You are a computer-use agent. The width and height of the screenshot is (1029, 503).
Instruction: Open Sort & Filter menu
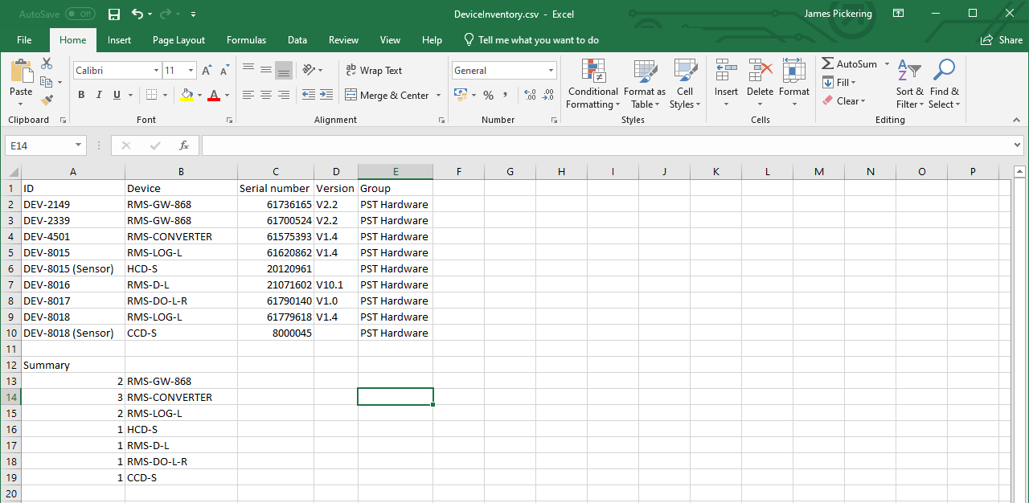tap(909, 84)
